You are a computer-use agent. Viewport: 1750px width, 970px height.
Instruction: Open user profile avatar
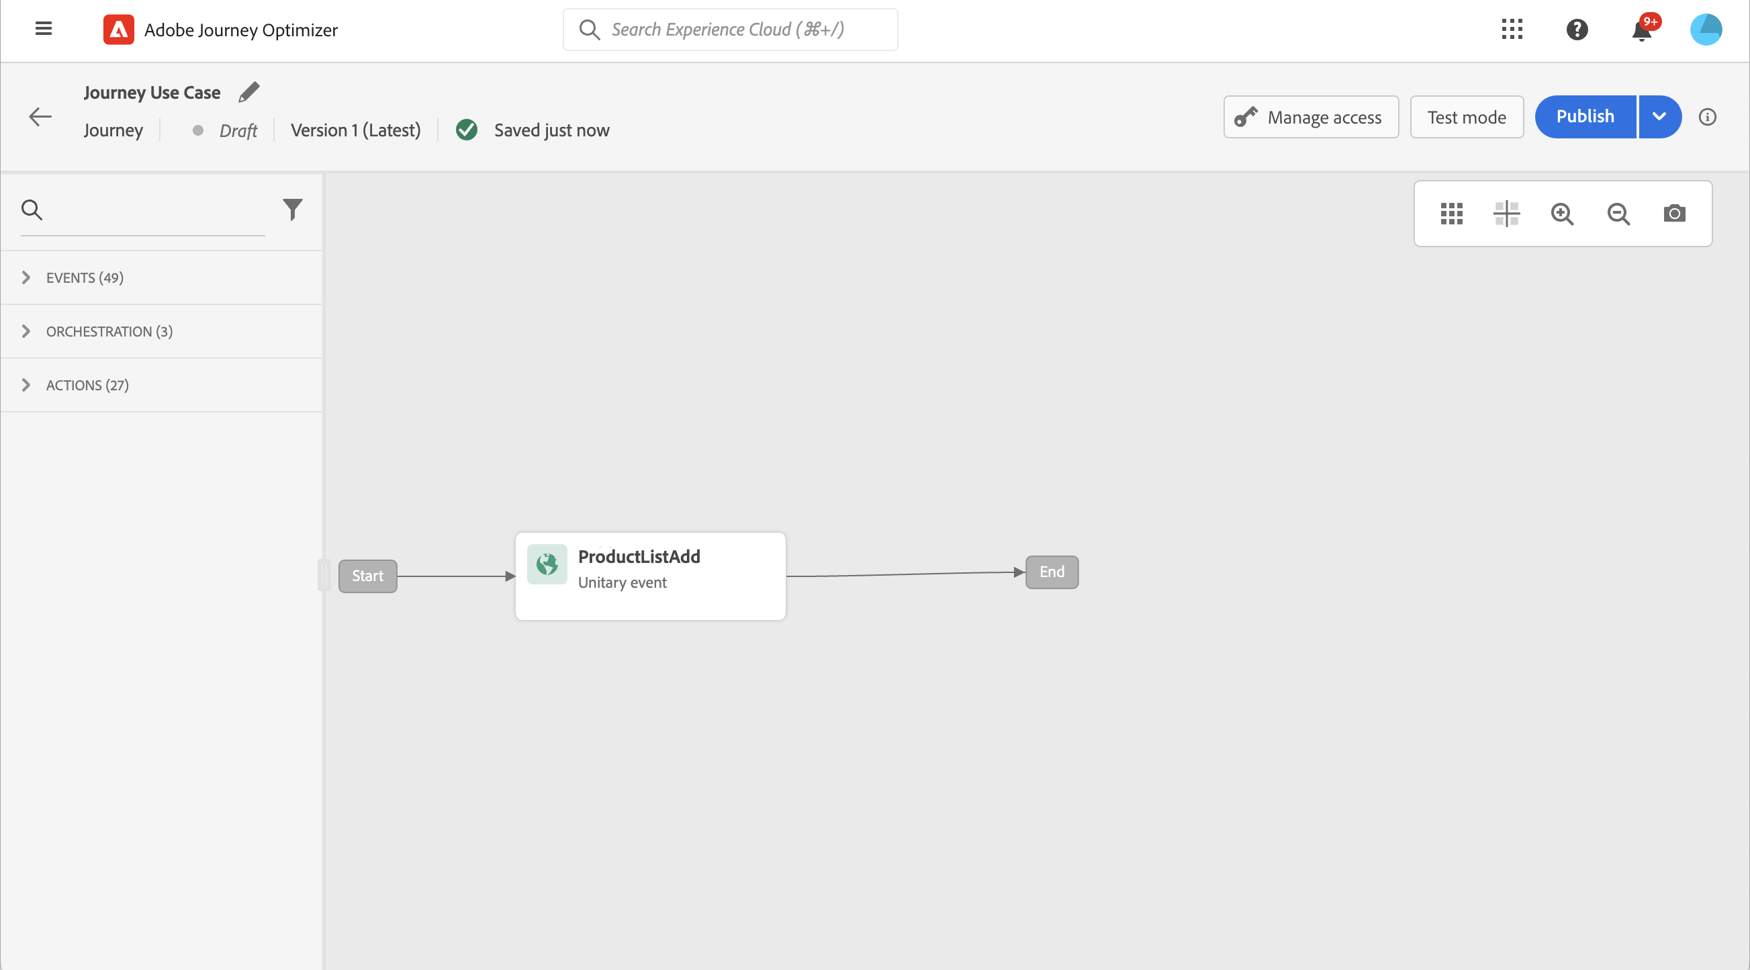1705,30
